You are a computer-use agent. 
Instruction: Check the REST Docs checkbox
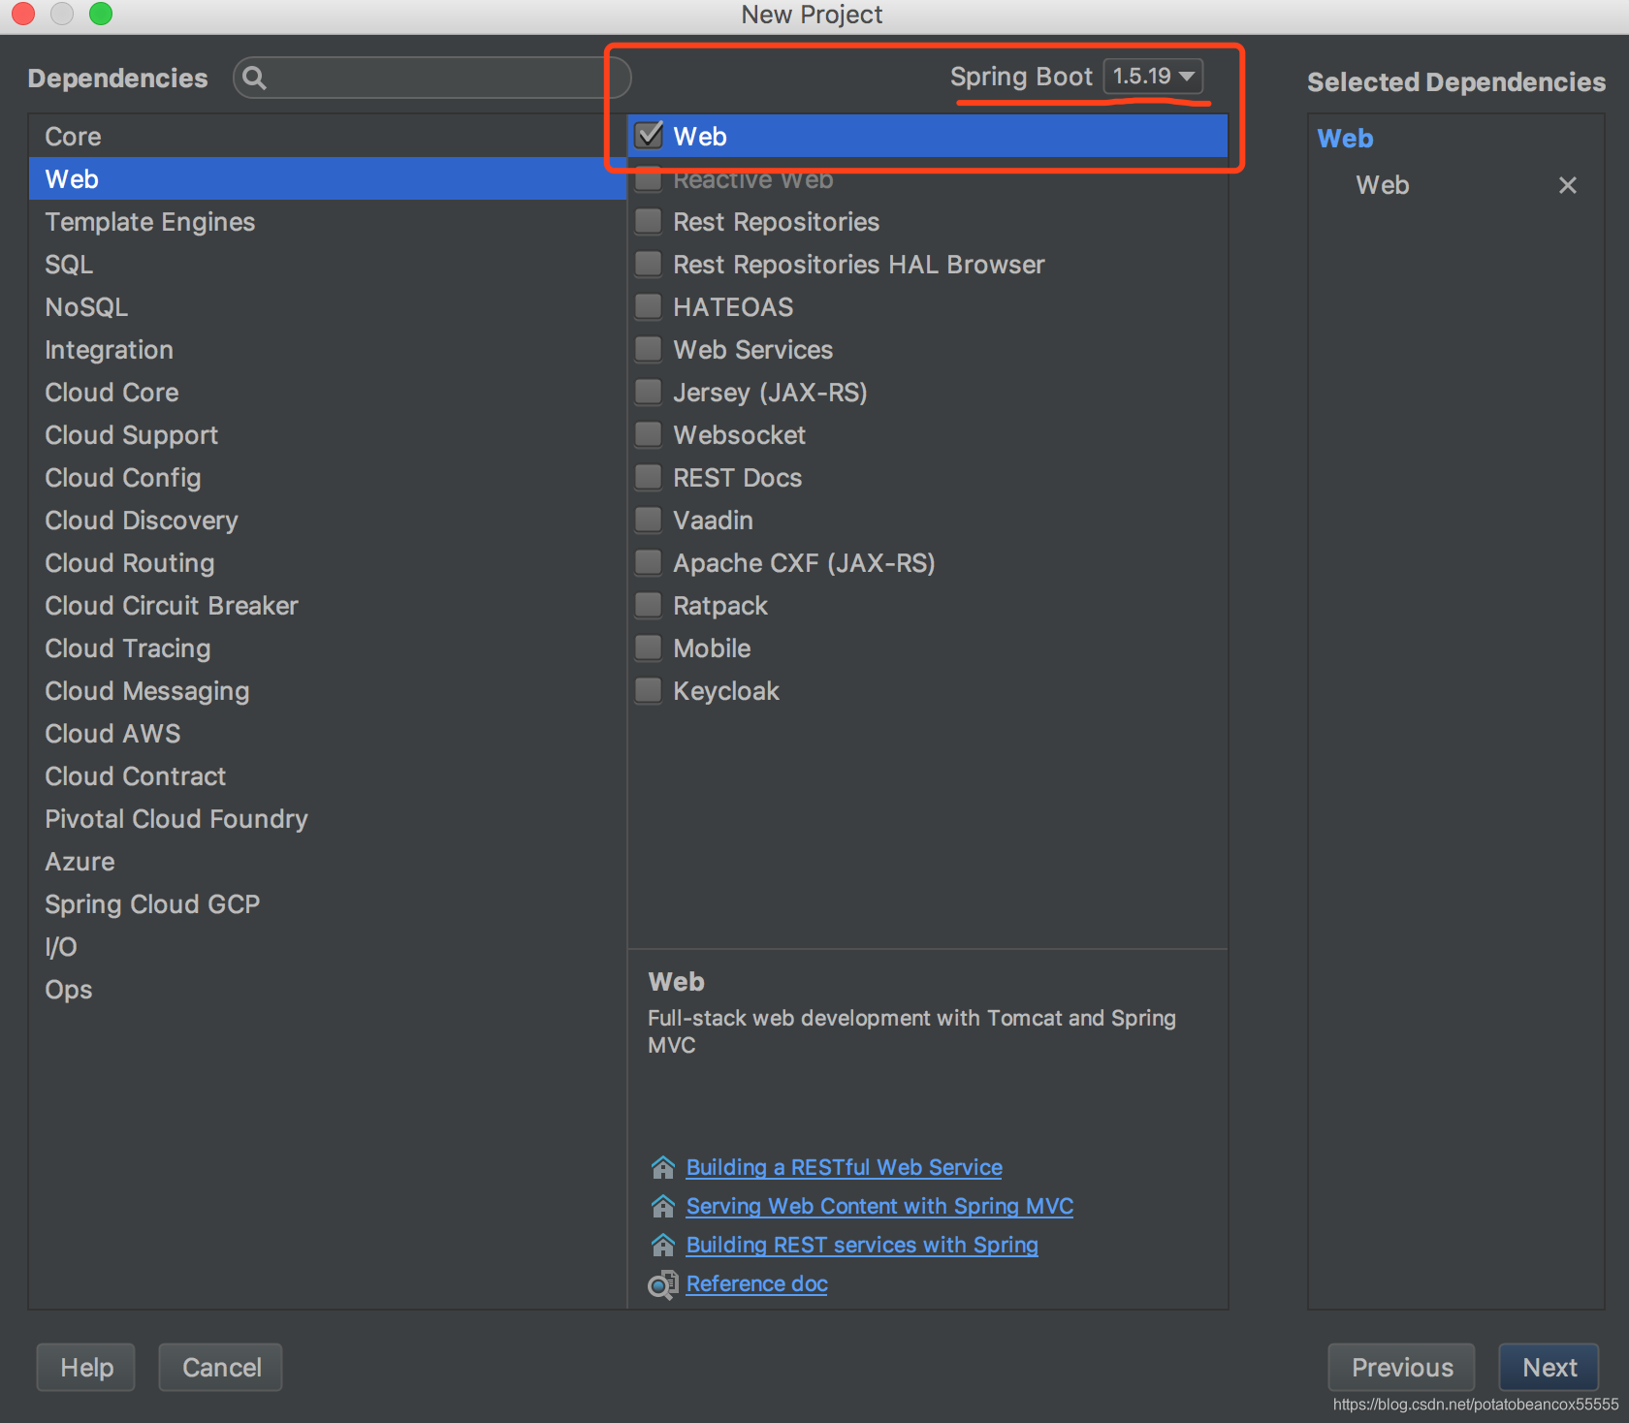pos(649,477)
